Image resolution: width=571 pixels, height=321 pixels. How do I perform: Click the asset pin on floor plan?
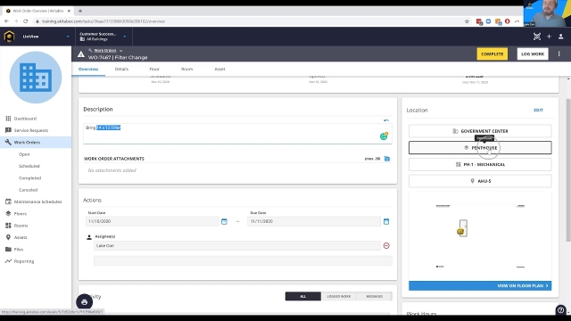[460, 232]
